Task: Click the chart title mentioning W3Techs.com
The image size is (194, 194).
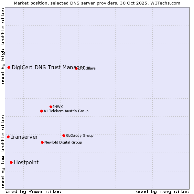Action: (x=97, y=3)
